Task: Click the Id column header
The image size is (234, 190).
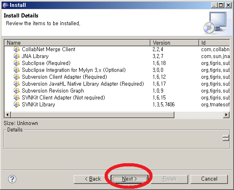Action: pos(214,43)
